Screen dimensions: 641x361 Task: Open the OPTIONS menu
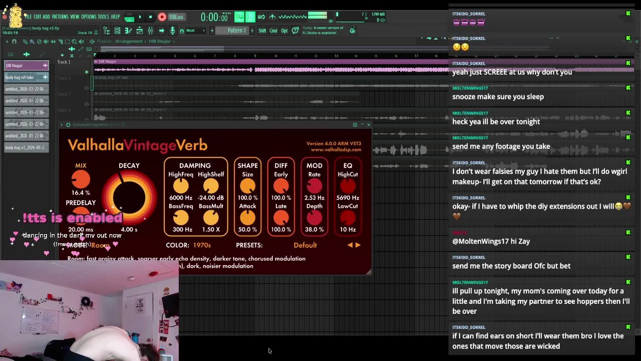click(x=89, y=17)
